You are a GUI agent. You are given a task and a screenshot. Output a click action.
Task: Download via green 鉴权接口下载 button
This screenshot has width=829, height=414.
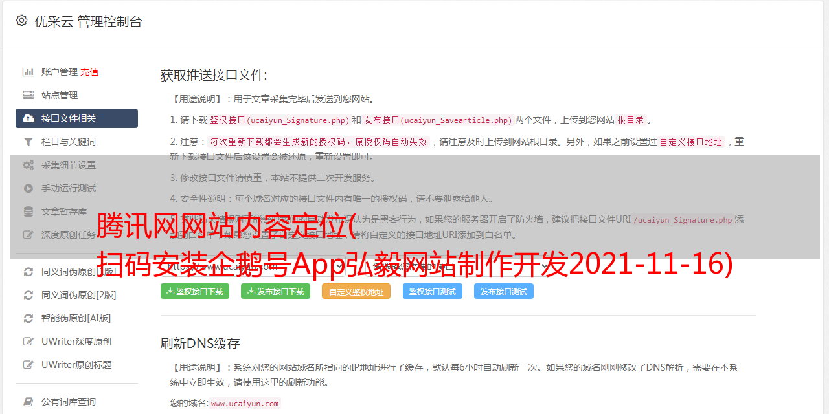[195, 291]
